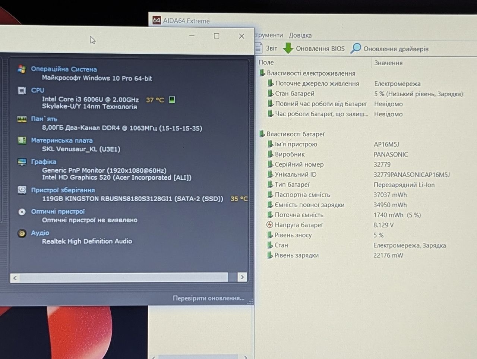Viewport: 477px width, 359px height.
Task: Open the Довідка menu in AIDA64
Action: click(x=300, y=35)
